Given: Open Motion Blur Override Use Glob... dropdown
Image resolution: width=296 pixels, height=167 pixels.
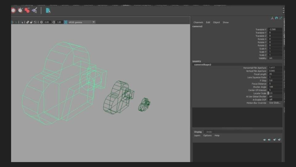Looking at the screenshot, I should tap(275, 103).
